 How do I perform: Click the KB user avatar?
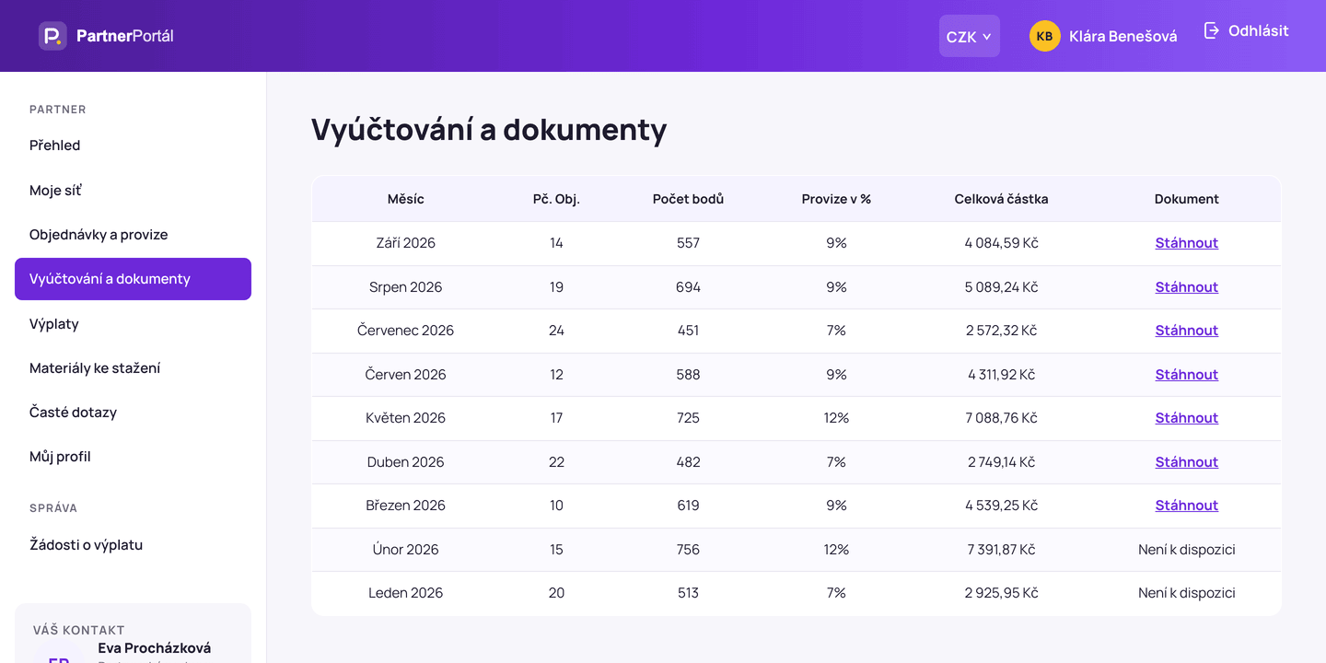point(1044,36)
